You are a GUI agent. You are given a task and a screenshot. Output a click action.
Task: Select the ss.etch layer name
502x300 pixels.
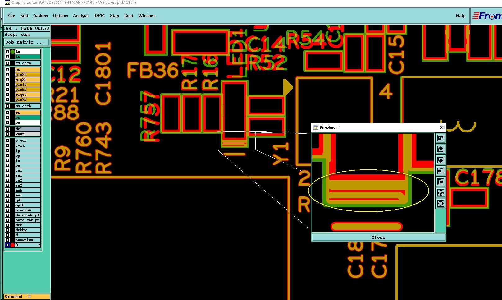28,106
